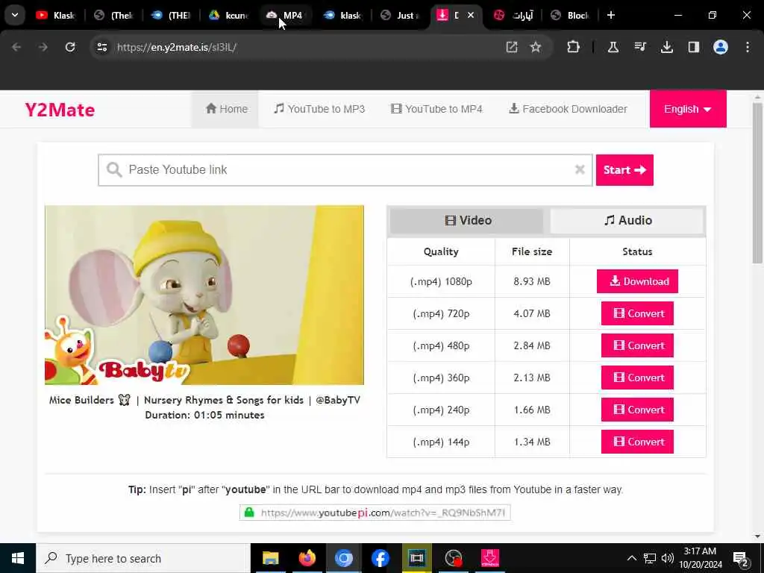Open the Extensions puzzle icon
This screenshot has width=764, height=573.
click(574, 47)
